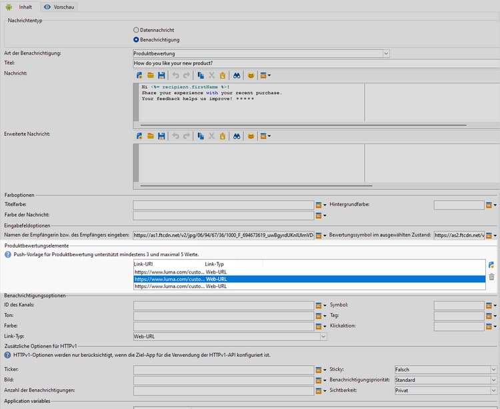Screen dimensions: 500x409
Task: Open personalization menu next to Hintergrundfarbe
Action: pyautogui.click(x=491, y=205)
